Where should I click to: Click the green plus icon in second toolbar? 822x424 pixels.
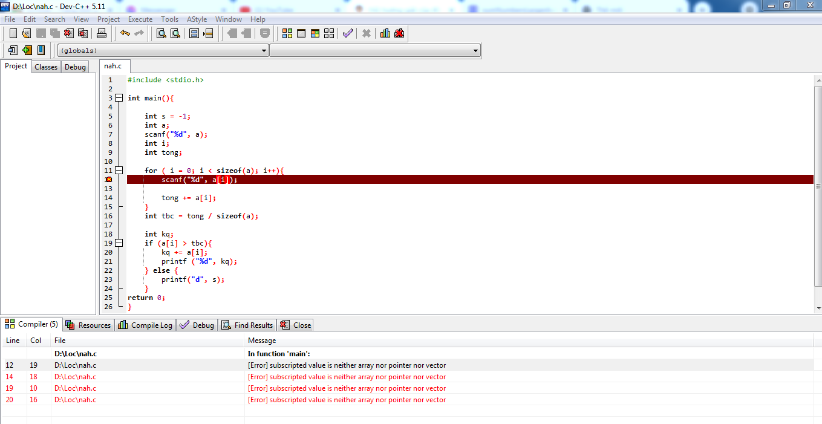(x=27, y=50)
